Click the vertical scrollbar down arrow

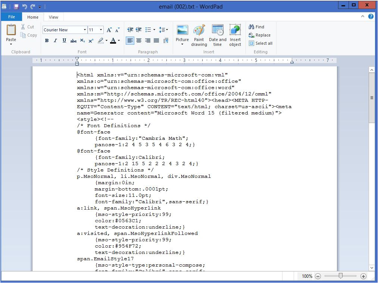click(372, 268)
